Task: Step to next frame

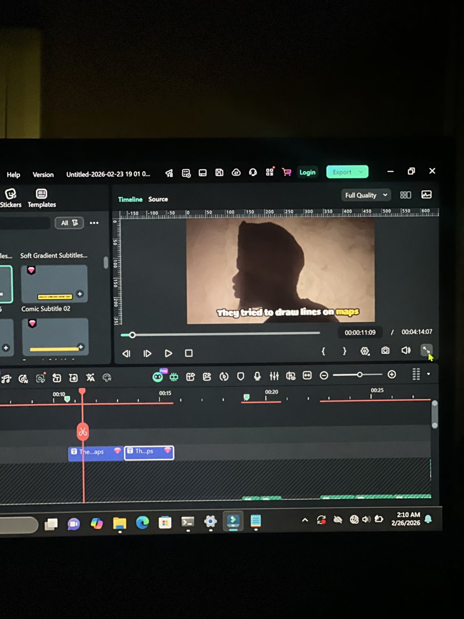Action: [x=147, y=353]
